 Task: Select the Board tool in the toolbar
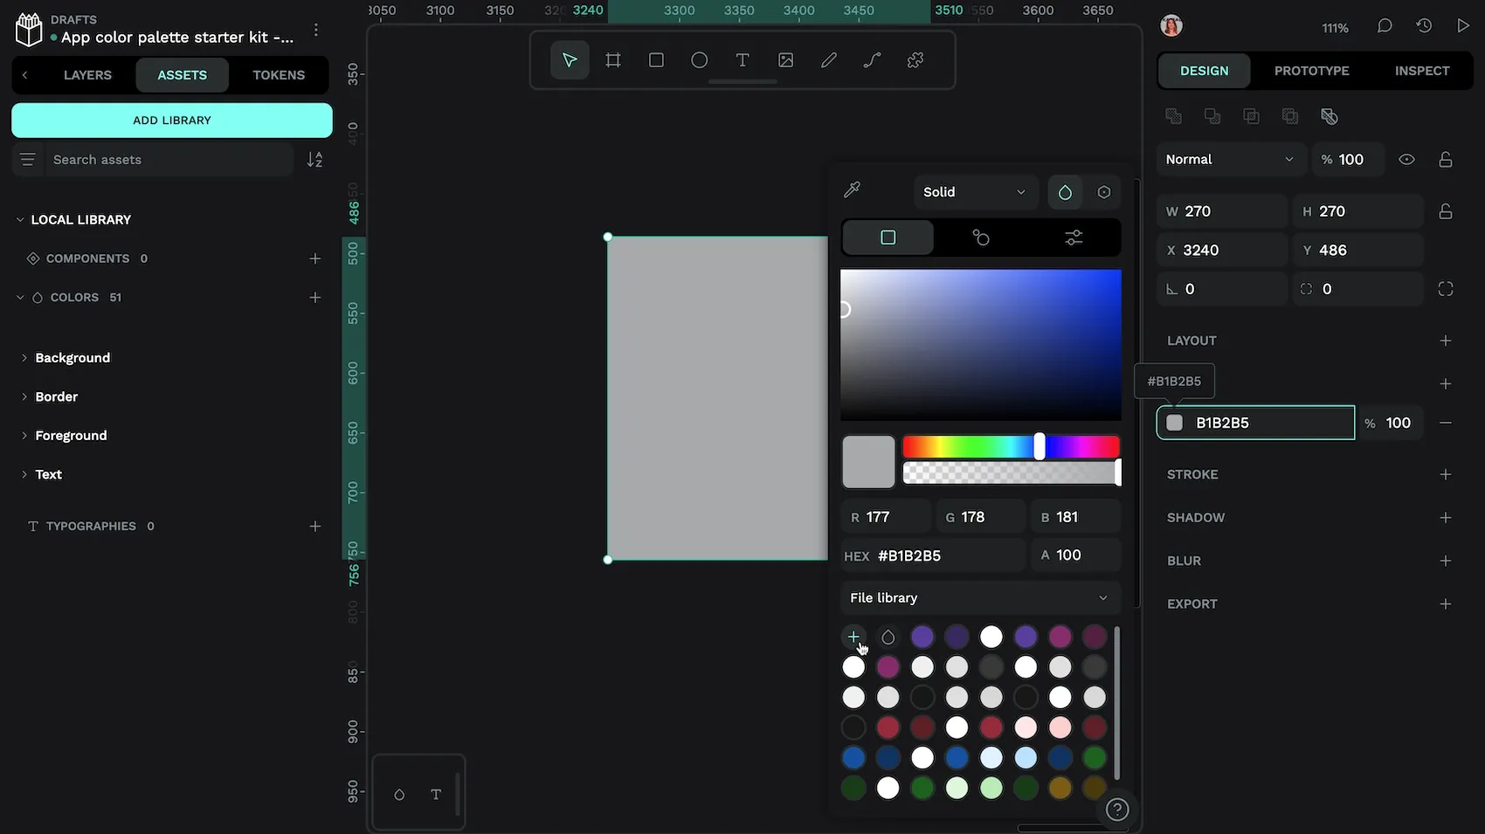[612, 59]
